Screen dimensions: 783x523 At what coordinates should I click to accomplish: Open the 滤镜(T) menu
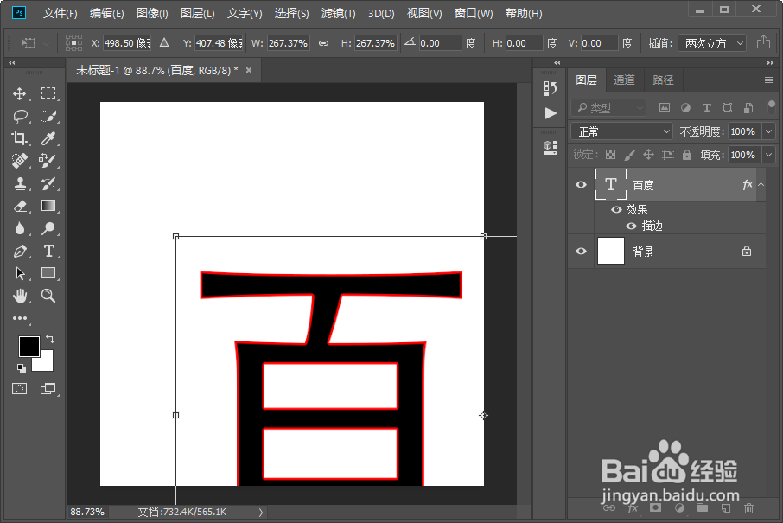[338, 14]
